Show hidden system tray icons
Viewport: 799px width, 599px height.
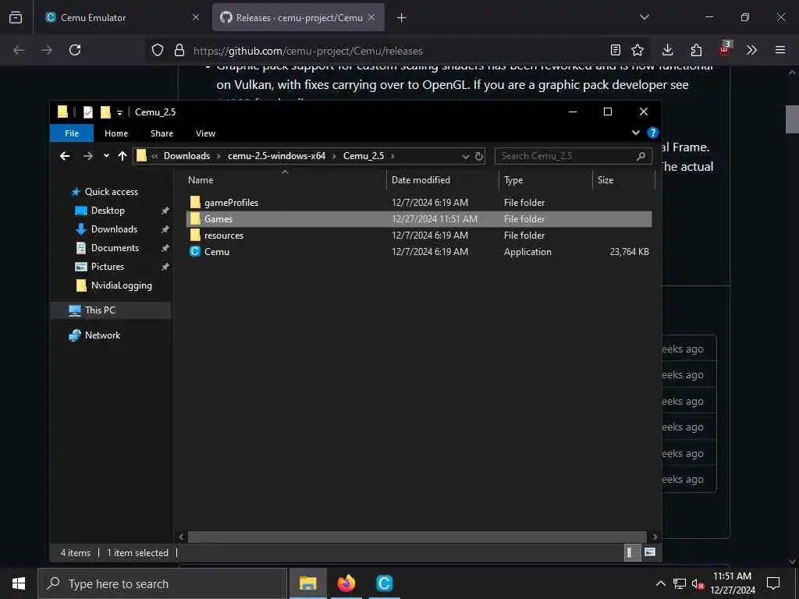coord(660,583)
